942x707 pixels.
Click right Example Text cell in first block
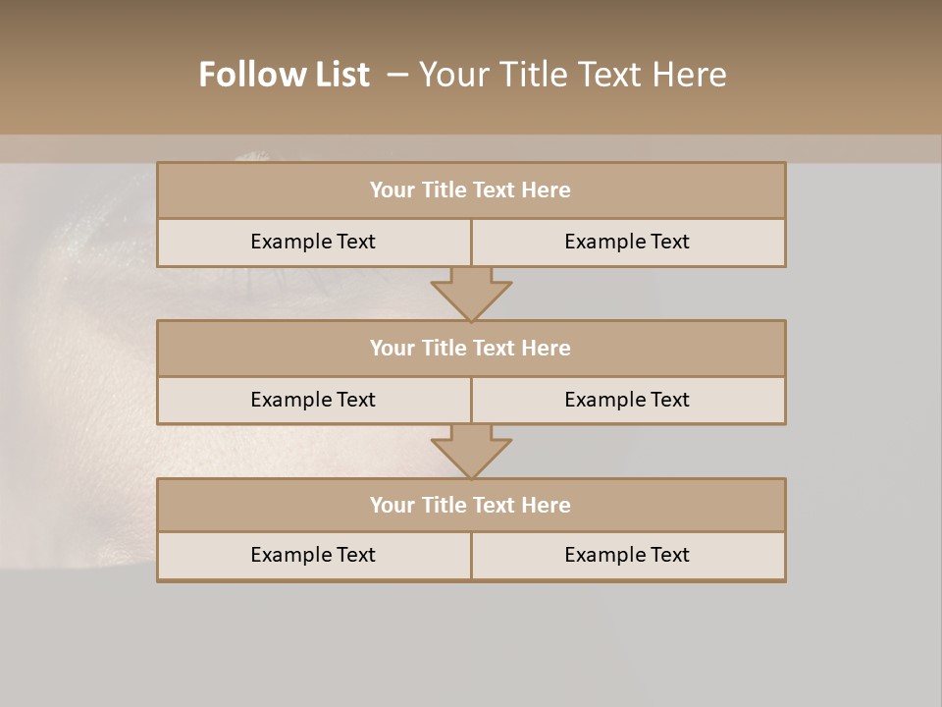click(x=627, y=243)
